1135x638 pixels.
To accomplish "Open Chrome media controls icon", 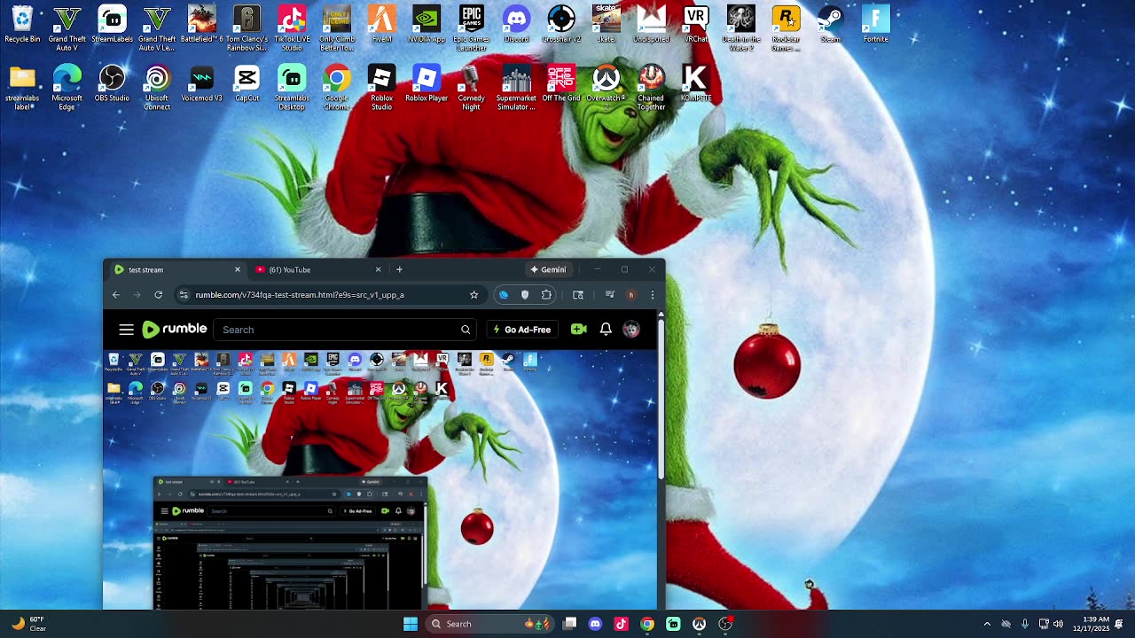I will pyautogui.click(x=610, y=295).
